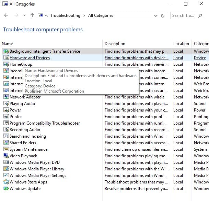Open the Playing Audio troubleshooter
The width and height of the screenshot is (209, 201).
tap(22, 104)
